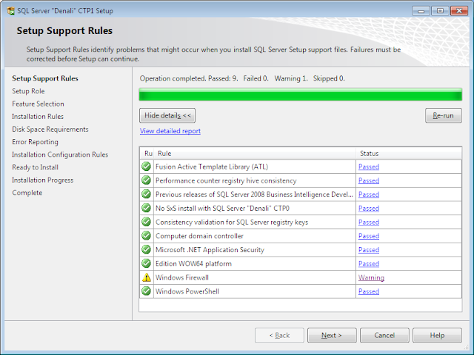The width and height of the screenshot is (474, 355).
Task: Collapse the rule list with Hide details
Action: [x=167, y=115]
